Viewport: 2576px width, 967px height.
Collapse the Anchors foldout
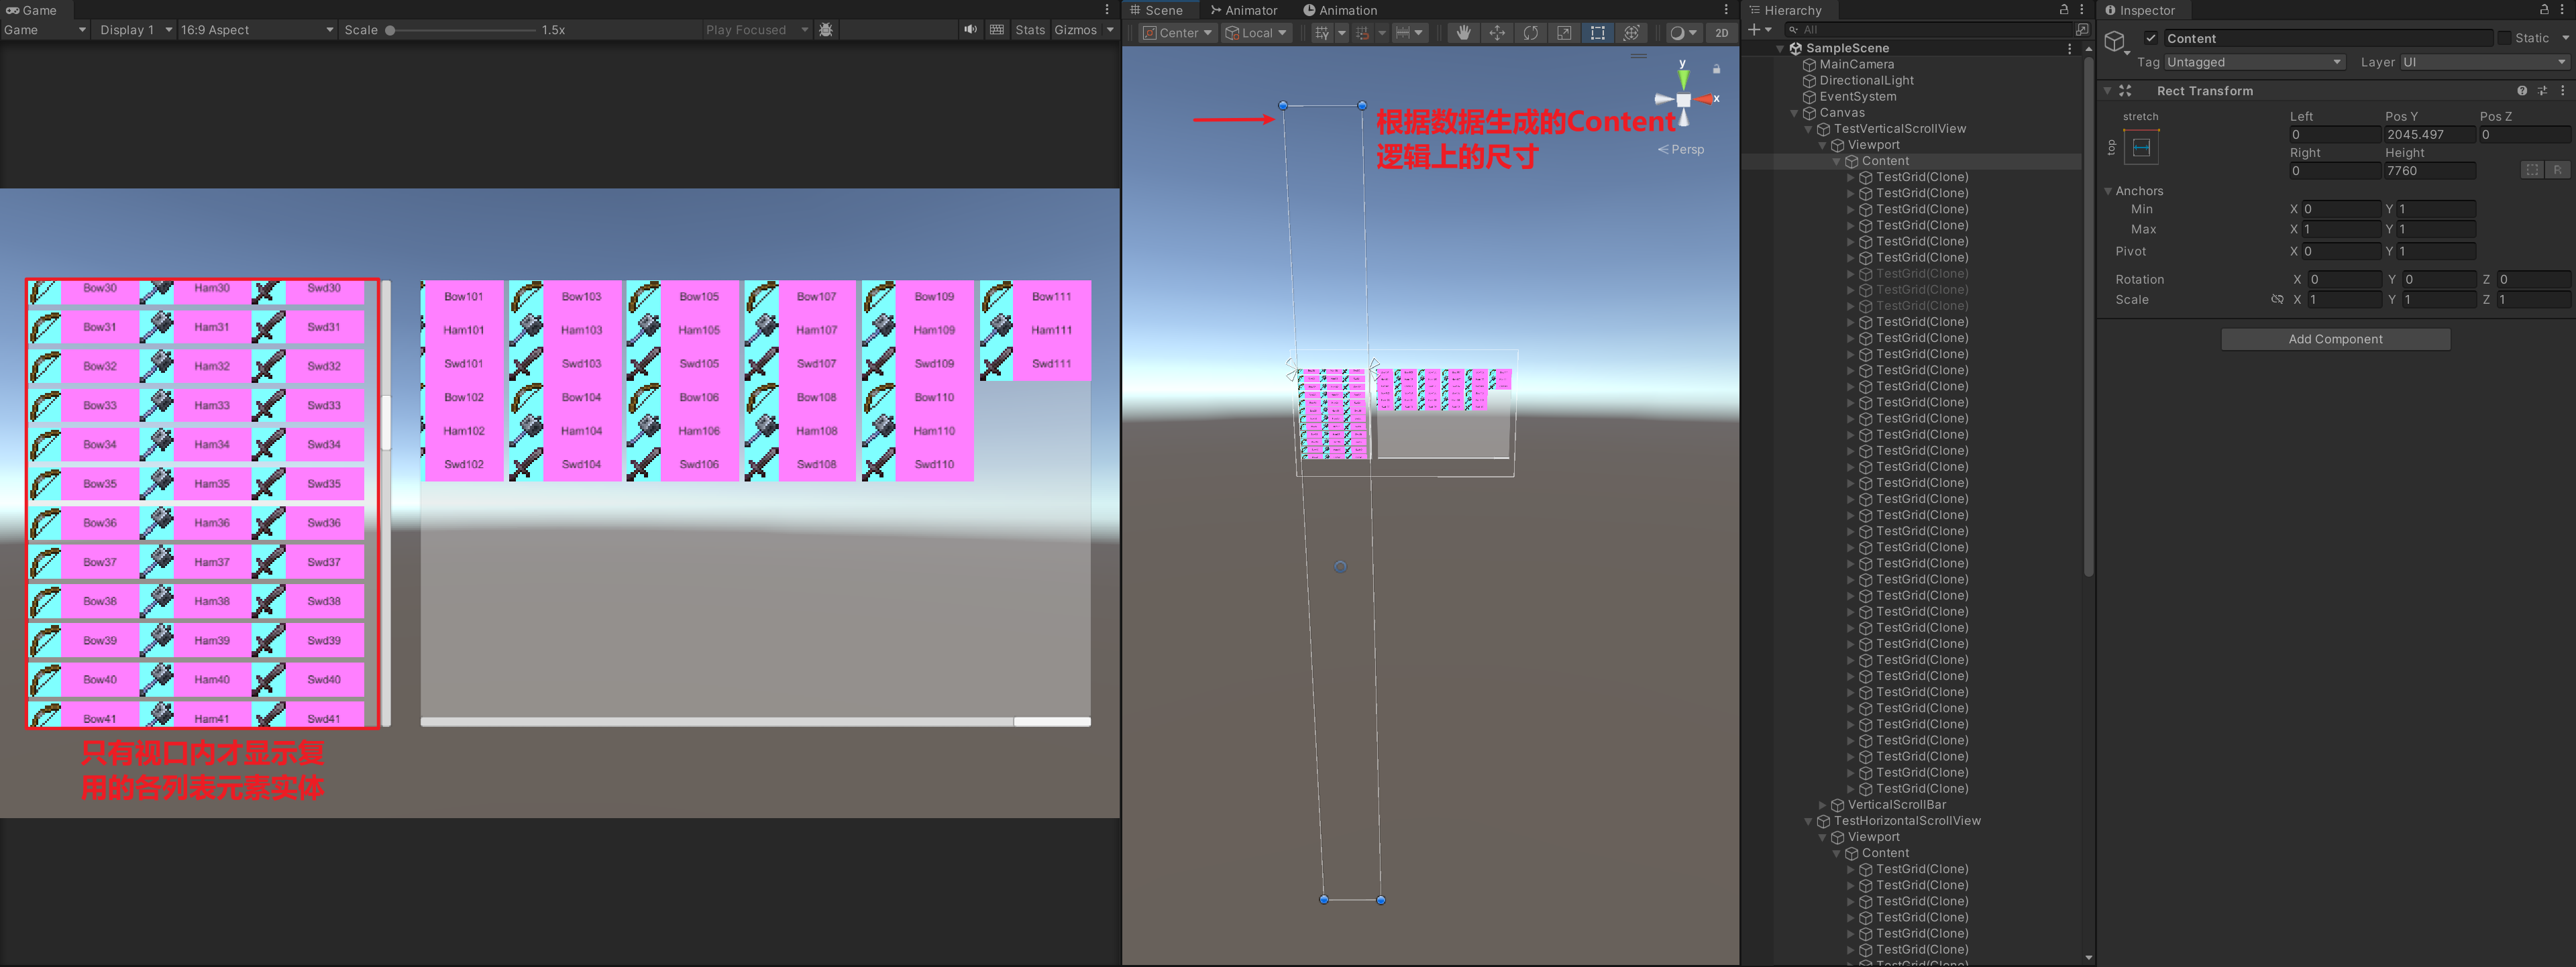pos(2108,191)
